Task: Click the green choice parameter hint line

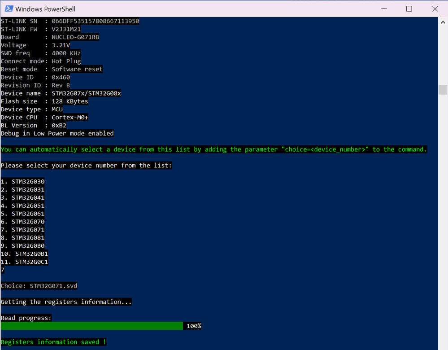Action: click(x=214, y=149)
